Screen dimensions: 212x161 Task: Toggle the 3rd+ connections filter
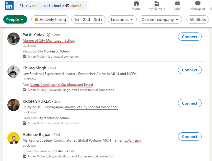[x=98, y=19]
